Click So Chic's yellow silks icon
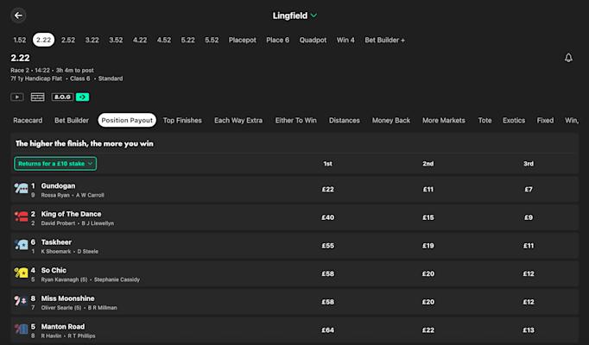 point(21,273)
